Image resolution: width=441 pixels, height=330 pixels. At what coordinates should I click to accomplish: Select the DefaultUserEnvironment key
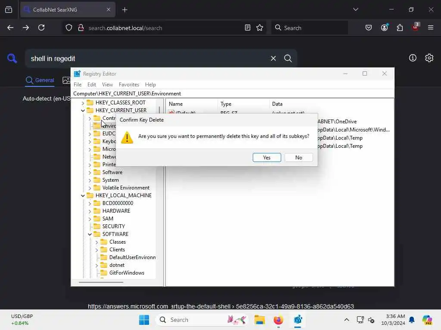[x=132, y=257]
